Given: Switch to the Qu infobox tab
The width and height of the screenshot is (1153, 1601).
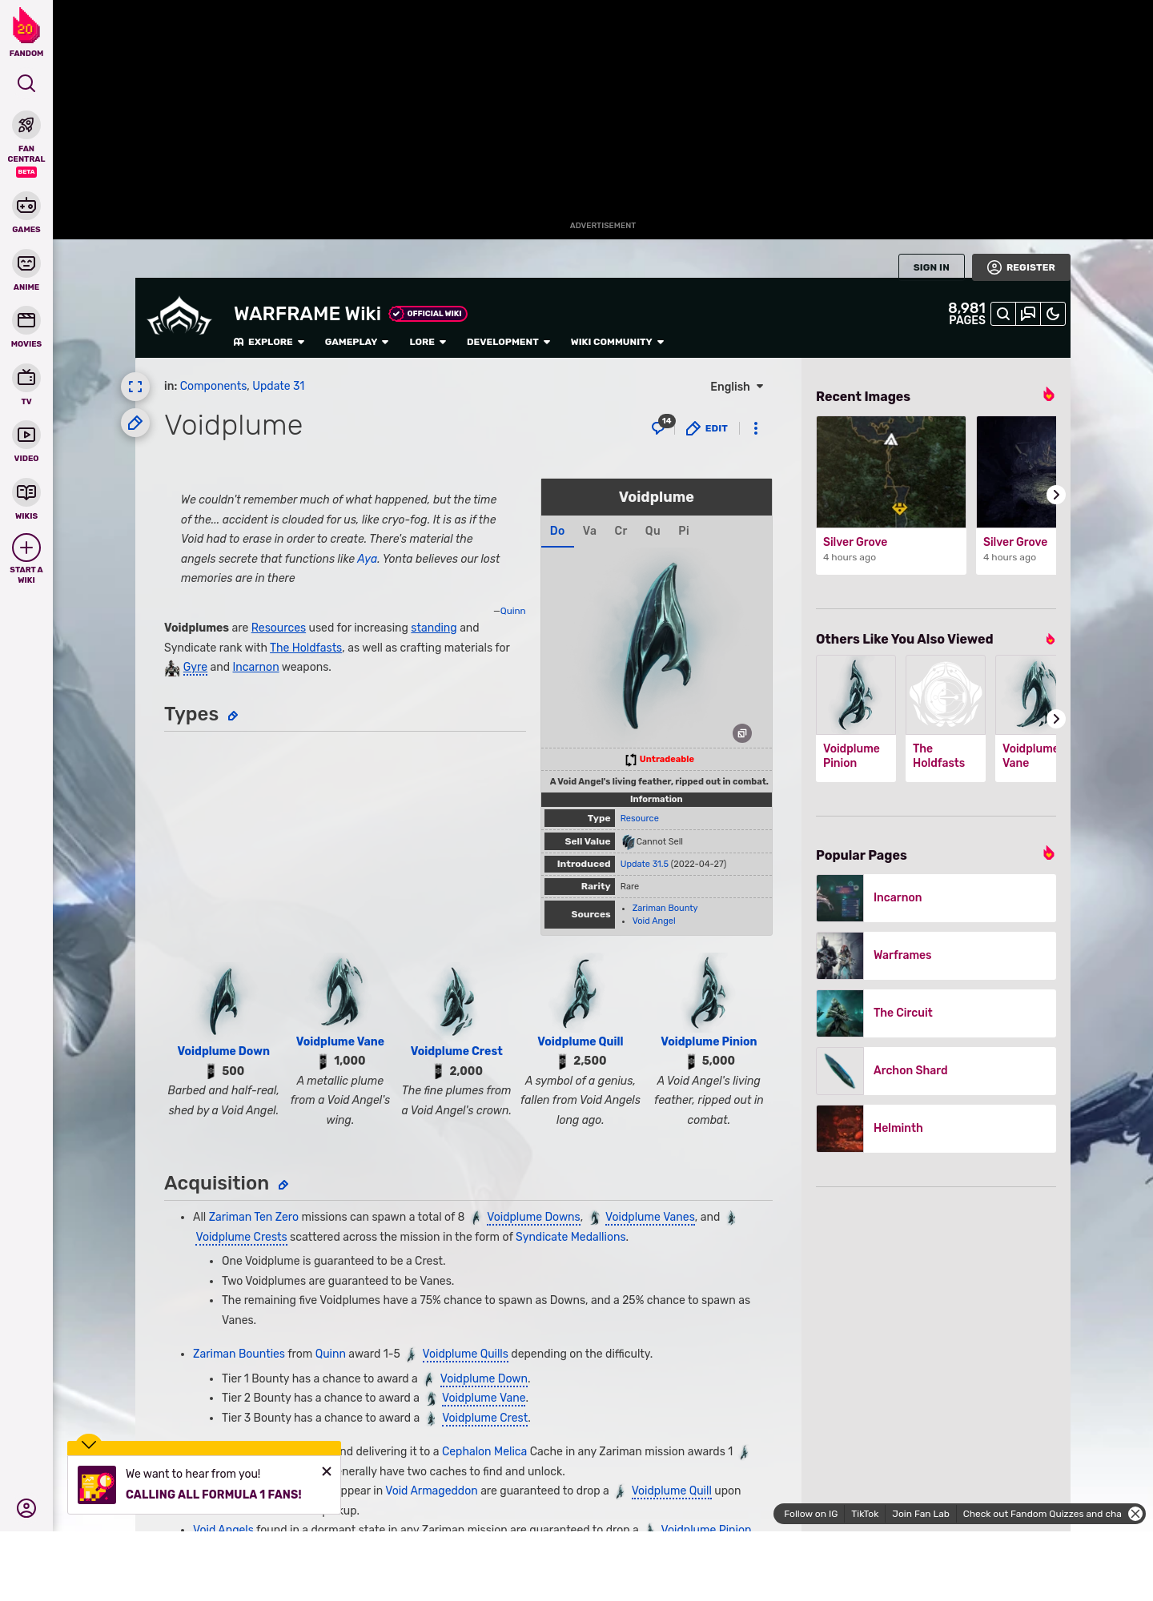Looking at the screenshot, I should click(653, 531).
